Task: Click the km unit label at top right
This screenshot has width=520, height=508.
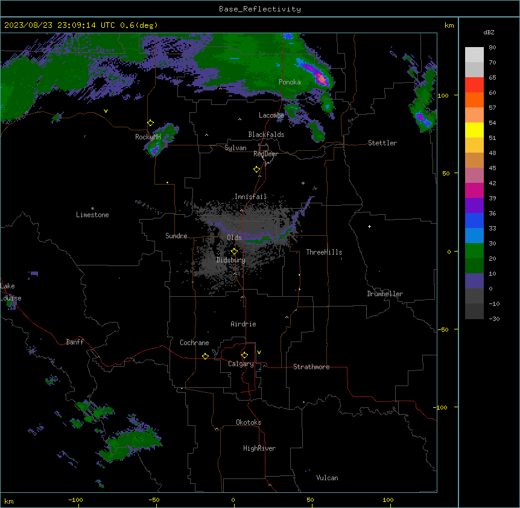Action: tap(449, 25)
